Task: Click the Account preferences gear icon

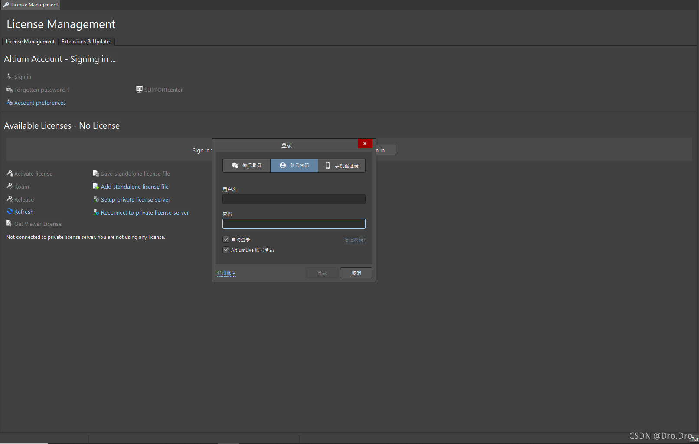Action: click(9, 103)
